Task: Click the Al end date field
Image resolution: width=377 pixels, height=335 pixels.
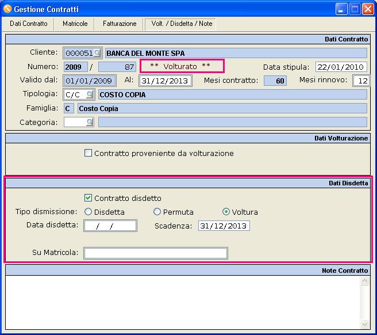Action: [165, 81]
